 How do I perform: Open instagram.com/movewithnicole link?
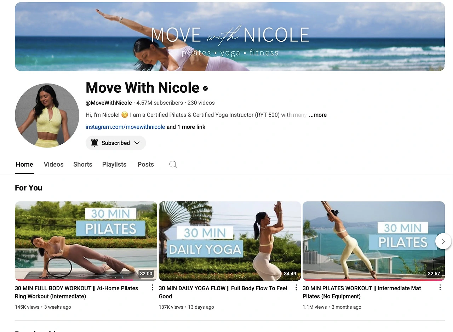[125, 127]
